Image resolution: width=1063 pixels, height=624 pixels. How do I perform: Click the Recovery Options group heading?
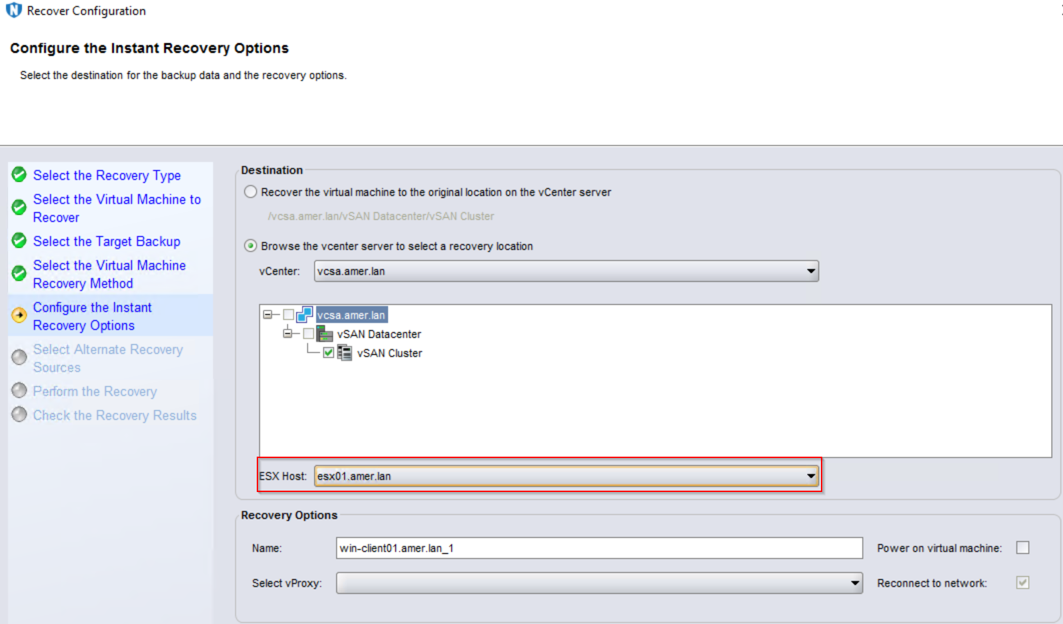point(289,515)
